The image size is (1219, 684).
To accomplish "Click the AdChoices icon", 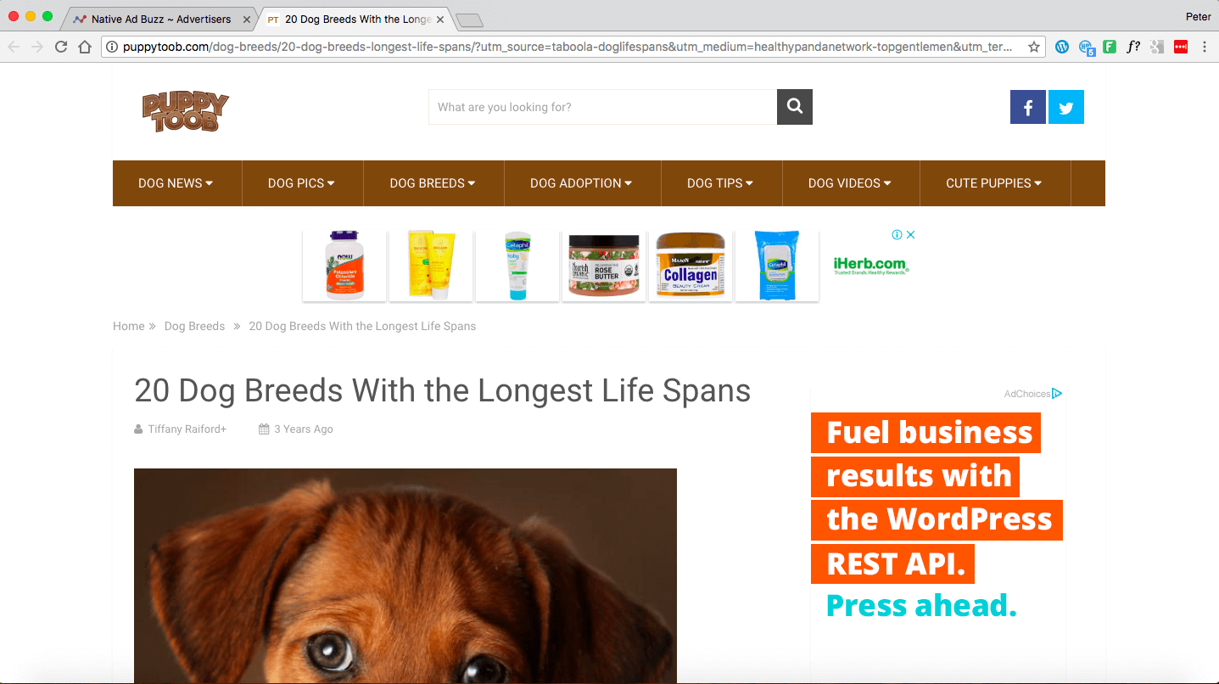I will point(1057,394).
